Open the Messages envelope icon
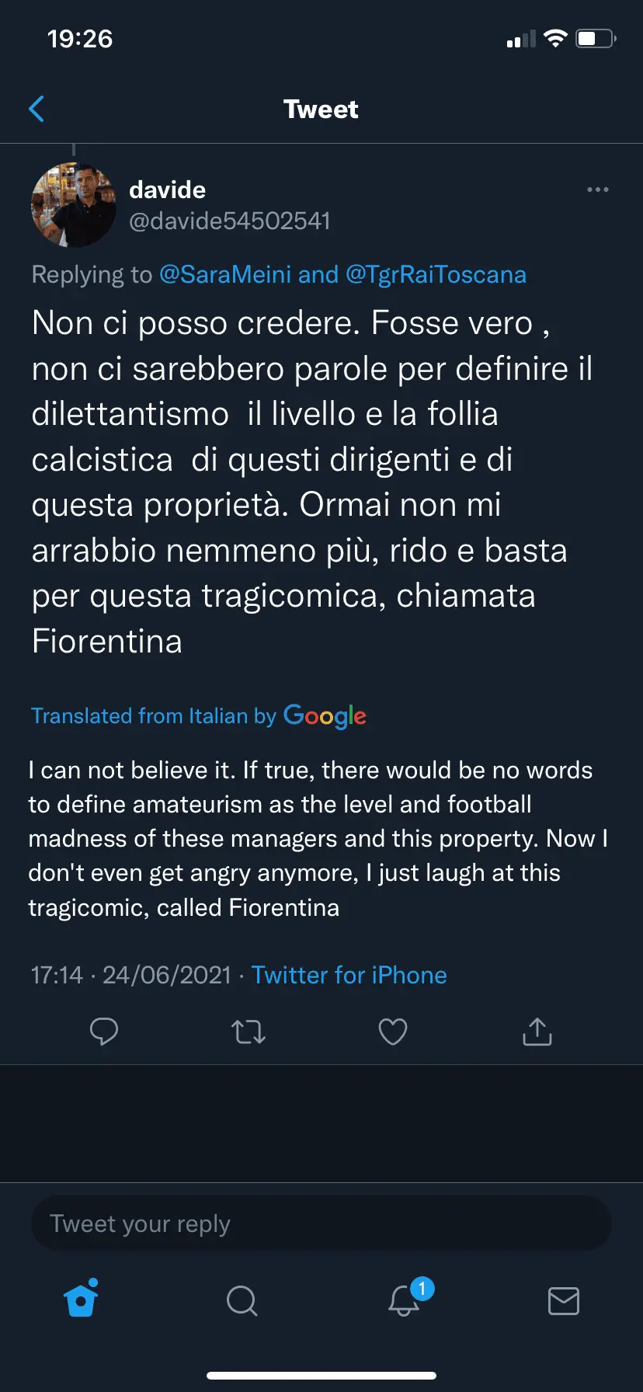643x1392 pixels. [x=563, y=1300]
